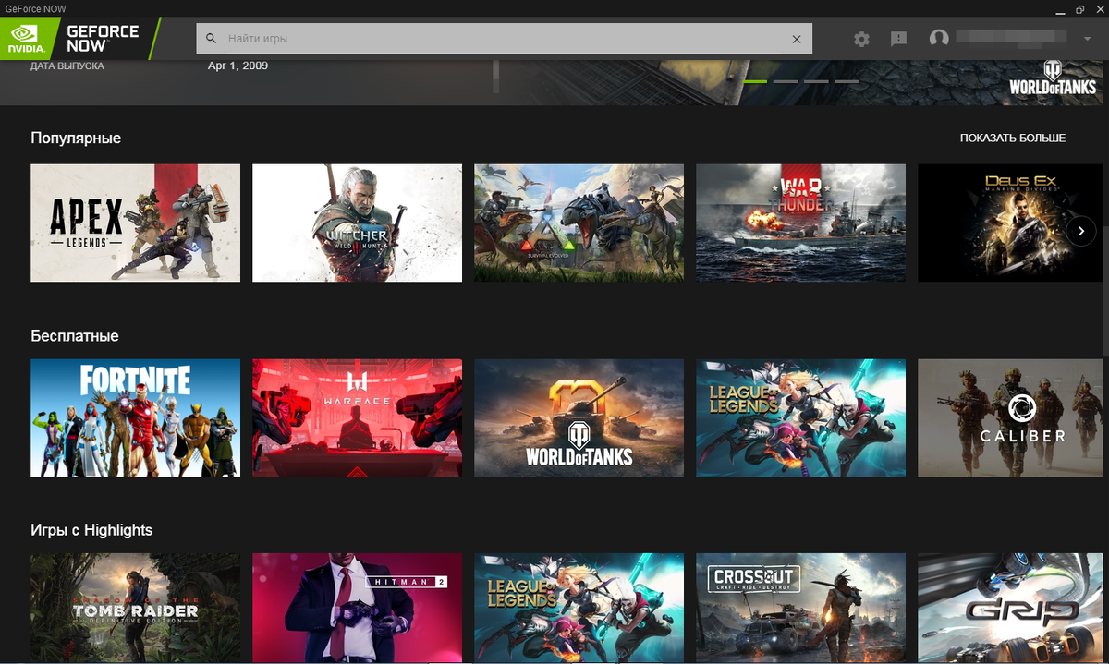Clear the search field with the X

pyautogui.click(x=797, y=39)
